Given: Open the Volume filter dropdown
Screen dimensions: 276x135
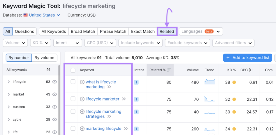Looking at the screenshot, I should point(15,43).
